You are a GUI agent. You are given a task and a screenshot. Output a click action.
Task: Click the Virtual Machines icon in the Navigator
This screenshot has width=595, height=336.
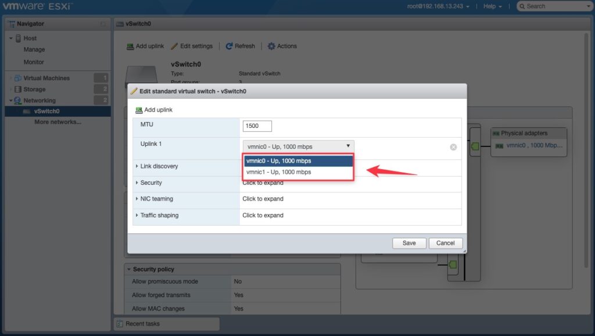(x=17, y=78)
